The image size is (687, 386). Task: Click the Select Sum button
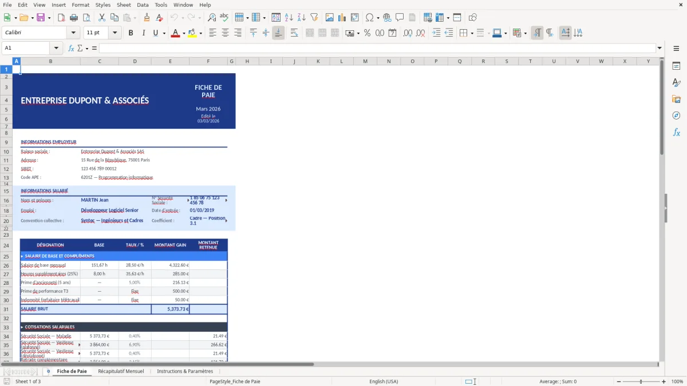click(80, 48)
